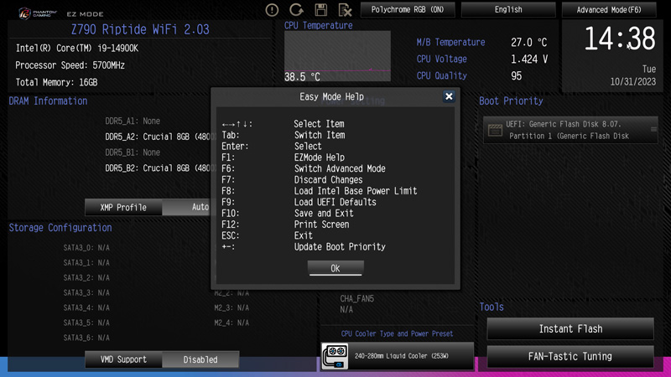Screen dimensions: 671x377
Task: Click SATA3_6: N/A entry
Action: click(x=86, y=338)
